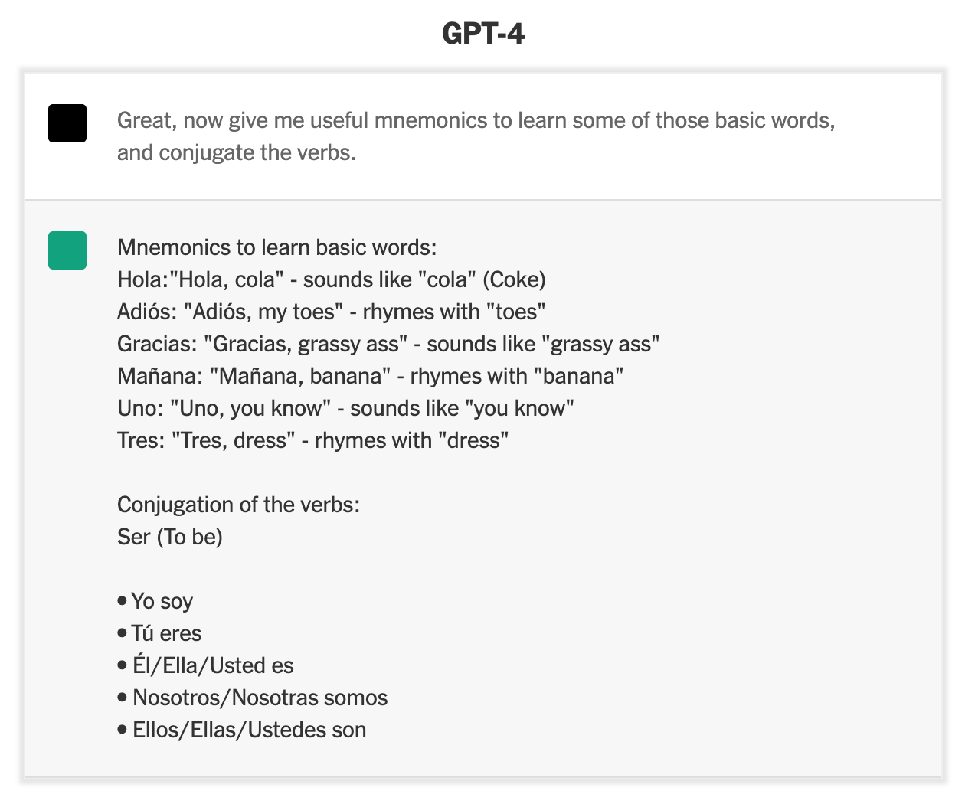Select the "Tres, dress" mnemonic line
The image size is (965, 804).
click(x=312, y=440)
